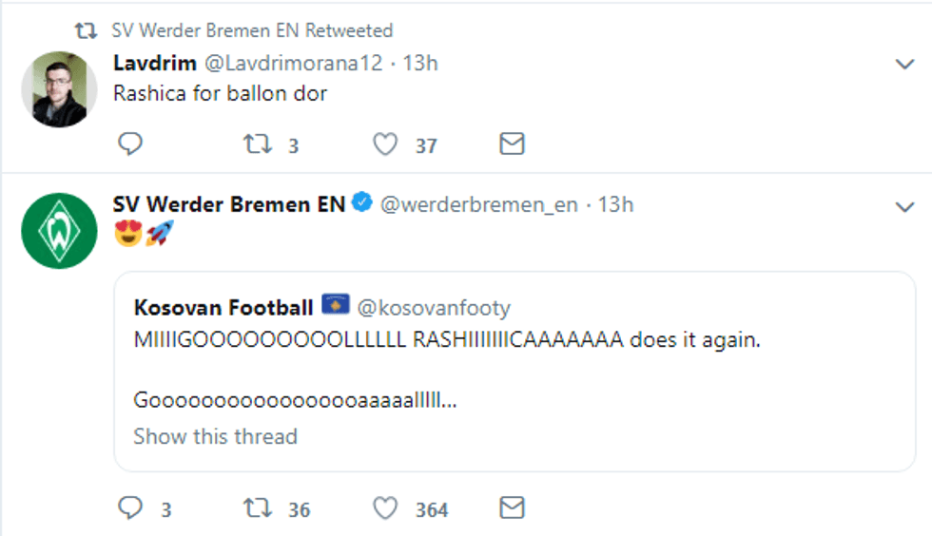This screenshot has height=536, width=932.
Task: Like Lavdrim's tweet with 37 likes
Action: pyautogui.click(x=384, y=144)
